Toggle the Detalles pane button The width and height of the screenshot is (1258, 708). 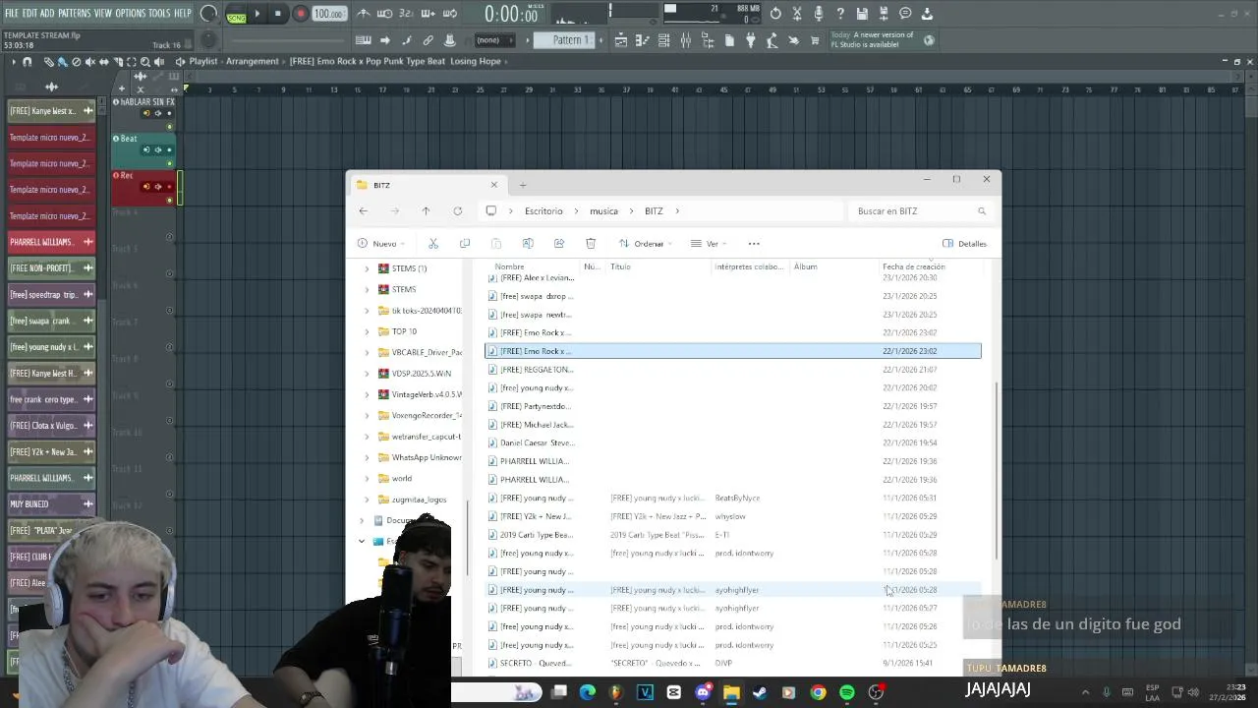point(964,243)
